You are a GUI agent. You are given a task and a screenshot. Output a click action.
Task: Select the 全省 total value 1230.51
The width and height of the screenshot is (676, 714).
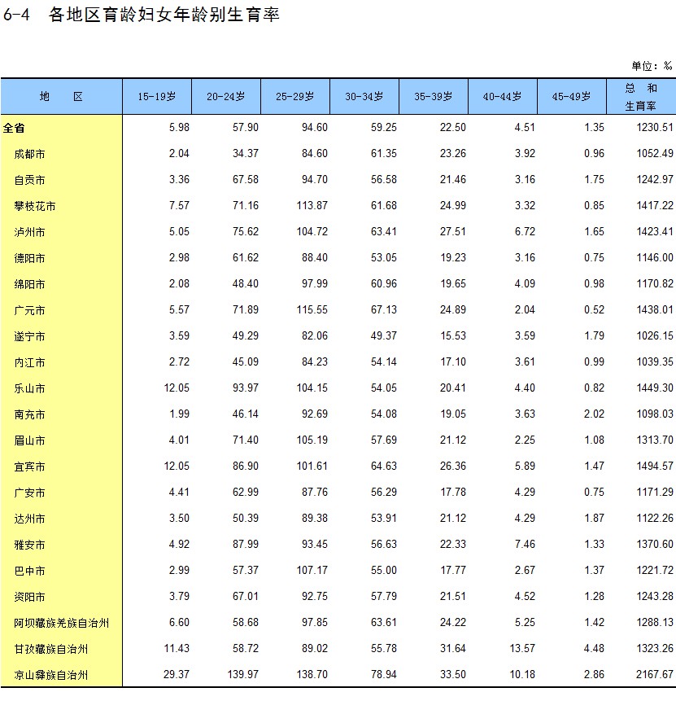[655, 127]
